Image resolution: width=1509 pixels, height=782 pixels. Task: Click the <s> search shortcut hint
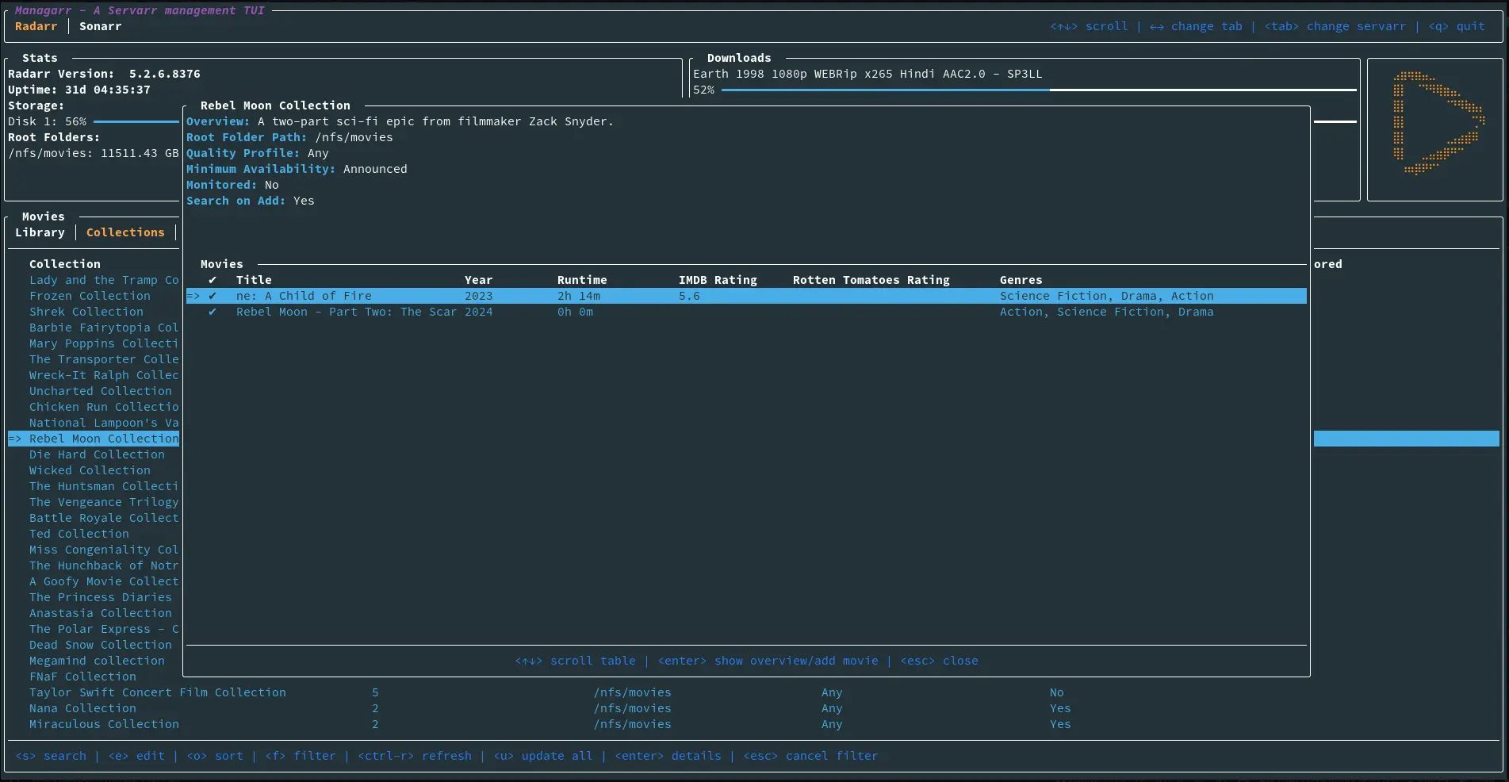pyautogui.click(x=51, y=756)
